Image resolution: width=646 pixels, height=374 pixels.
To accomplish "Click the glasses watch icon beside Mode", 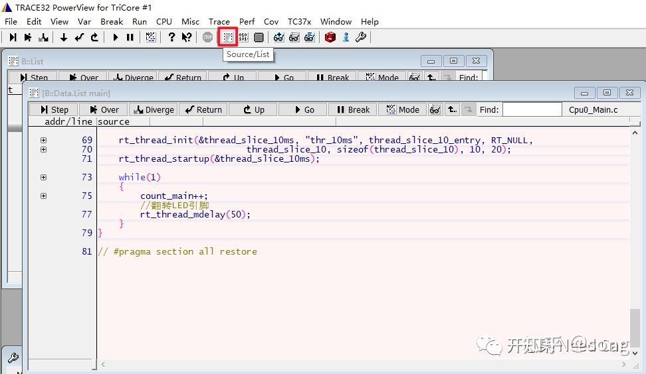I will 435,109.
